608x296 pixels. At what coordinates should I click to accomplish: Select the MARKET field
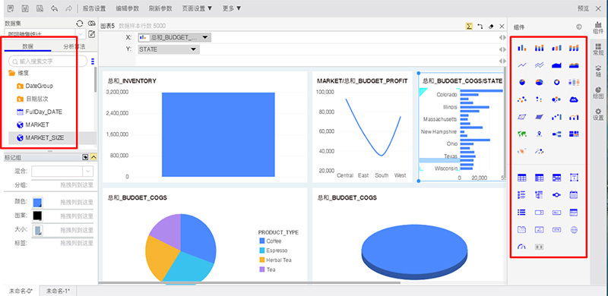tap(37, 124)
